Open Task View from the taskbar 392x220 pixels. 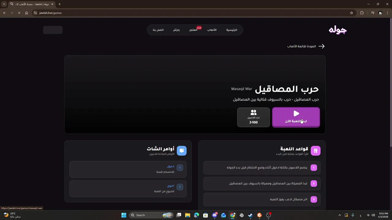click(179, 215)
